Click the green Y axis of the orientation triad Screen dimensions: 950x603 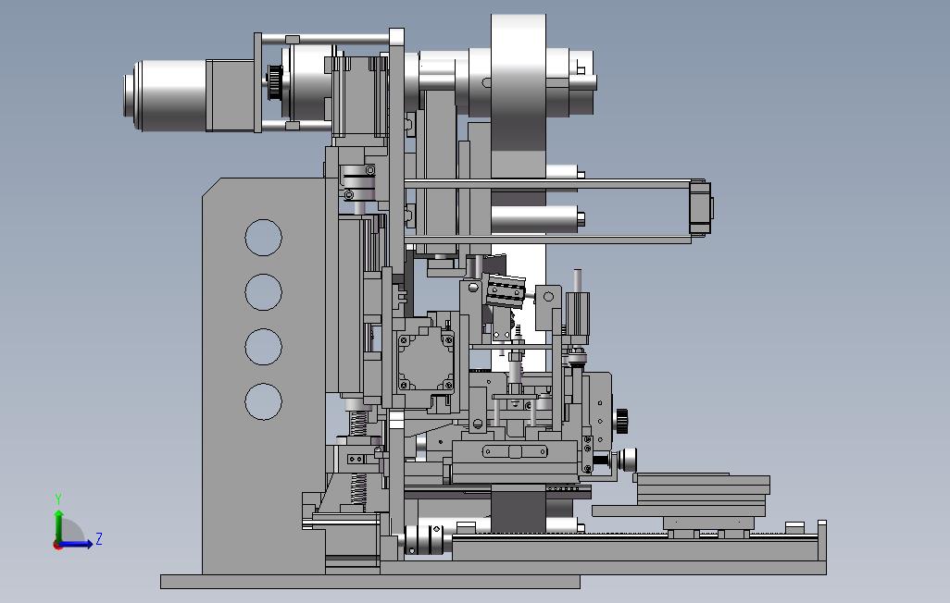pos(58,525)
